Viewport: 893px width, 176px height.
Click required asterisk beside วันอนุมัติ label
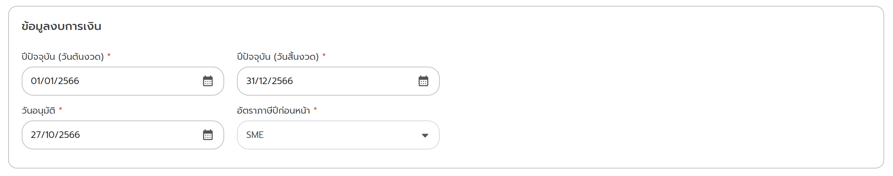60,109
